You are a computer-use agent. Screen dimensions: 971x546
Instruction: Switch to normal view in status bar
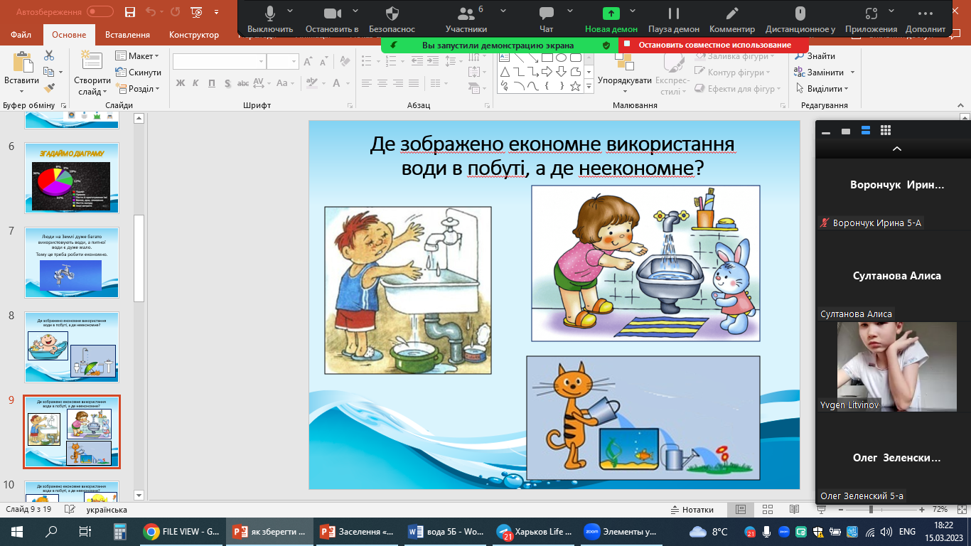[740, 510]
